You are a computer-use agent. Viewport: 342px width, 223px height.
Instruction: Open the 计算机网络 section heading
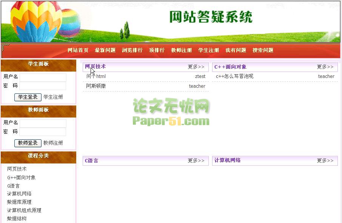[227, 160]
